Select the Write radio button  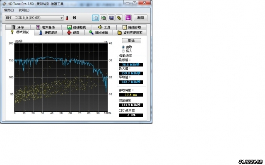pyautogui.click(x=123, y=51)
